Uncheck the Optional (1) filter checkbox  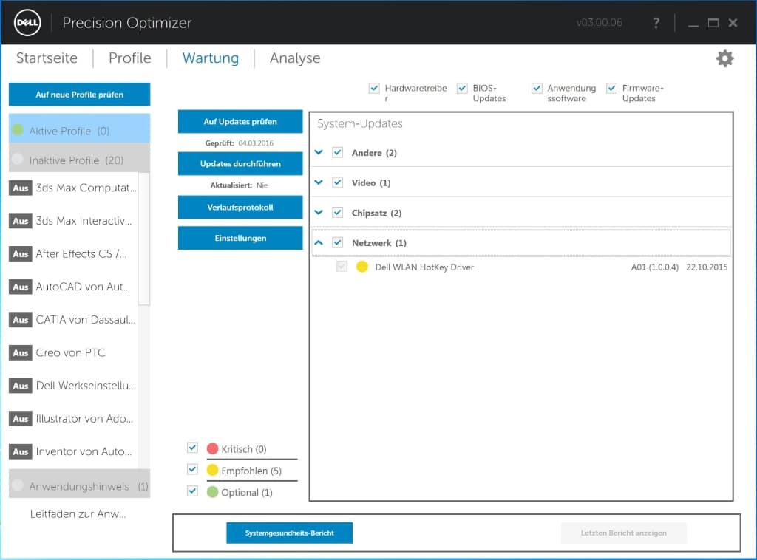[x=192, y=491]
